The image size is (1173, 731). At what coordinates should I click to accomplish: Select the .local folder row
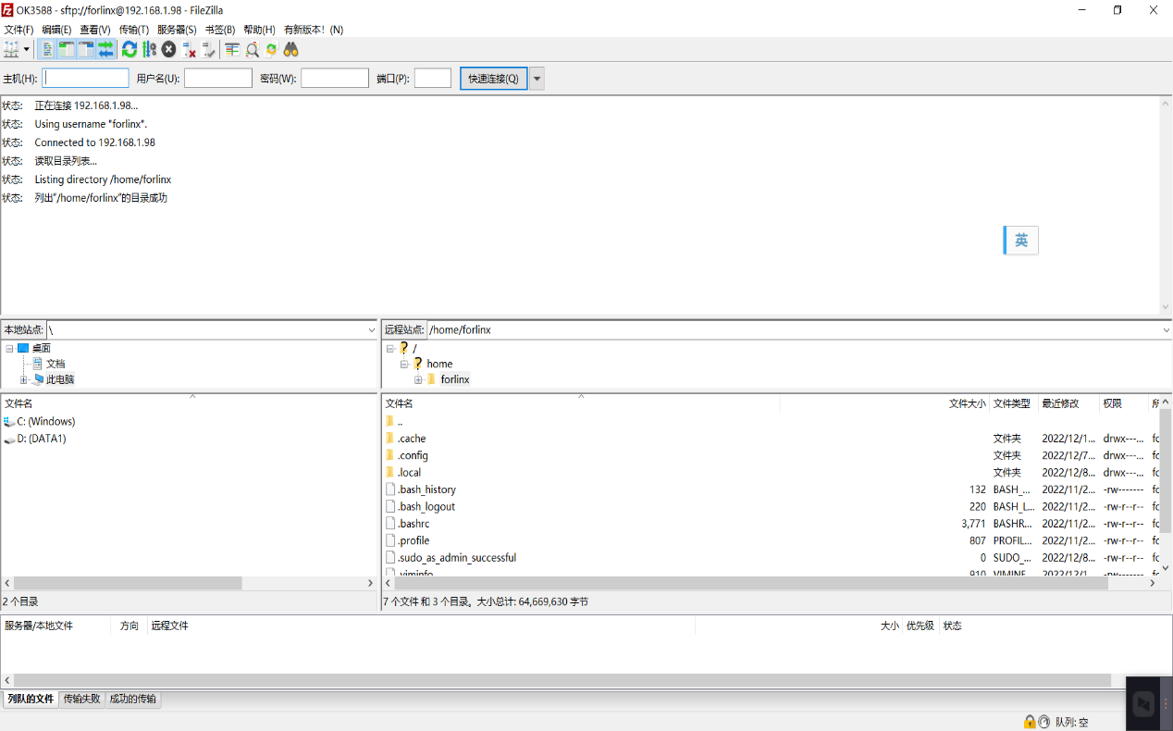tap(770, 472)
